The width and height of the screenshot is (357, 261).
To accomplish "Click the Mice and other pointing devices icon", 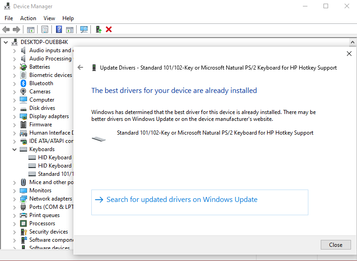I will pos(23,182).
